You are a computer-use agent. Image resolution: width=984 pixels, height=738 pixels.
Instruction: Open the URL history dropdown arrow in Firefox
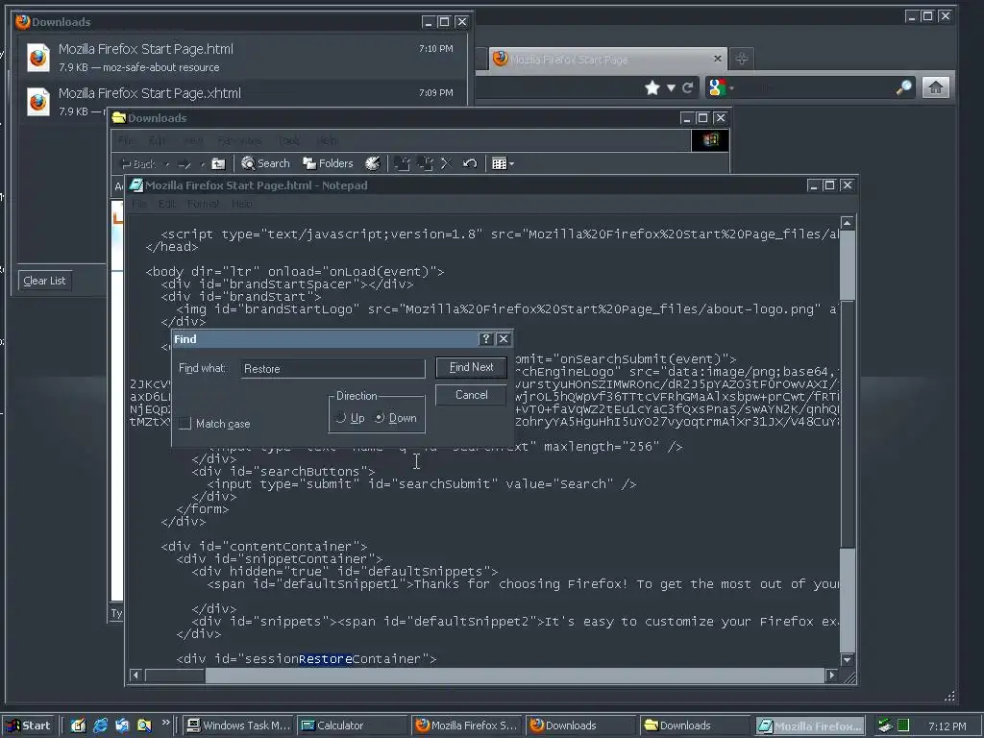click(671, 87)
